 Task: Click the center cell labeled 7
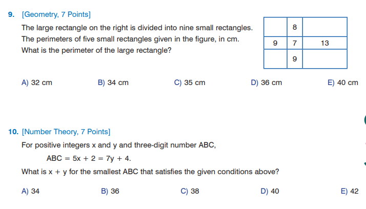(x=294, y=43)
